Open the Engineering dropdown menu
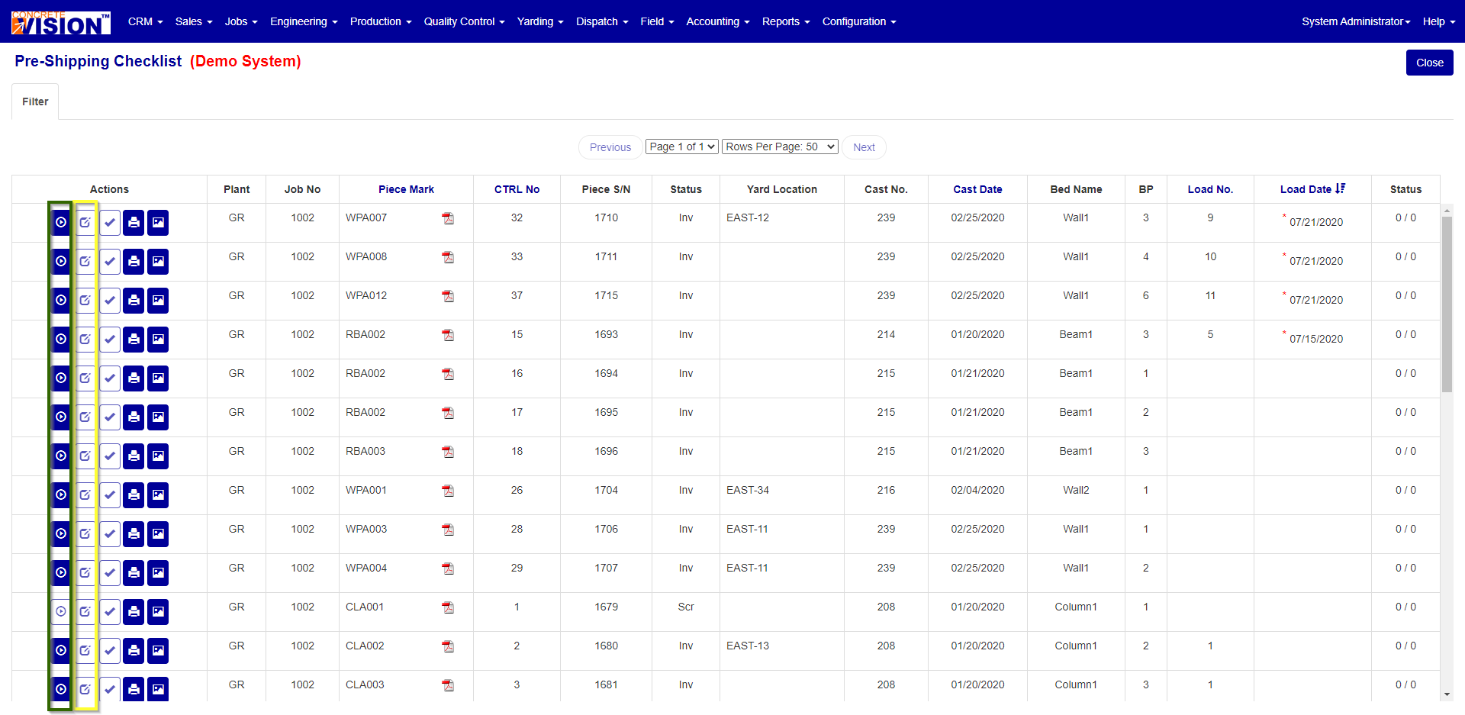The width and height of the screenshot is (1465, 715). [x=304, y=21]
